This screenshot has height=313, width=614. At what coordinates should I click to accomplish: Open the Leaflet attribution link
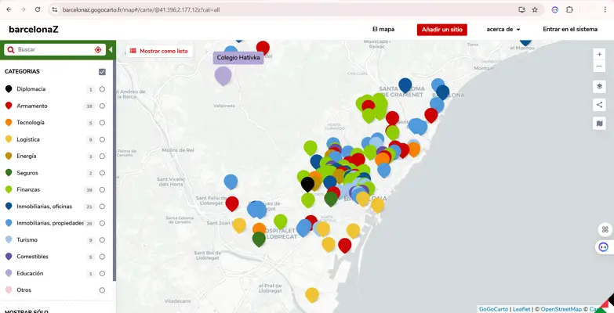(x=521, y=309)
